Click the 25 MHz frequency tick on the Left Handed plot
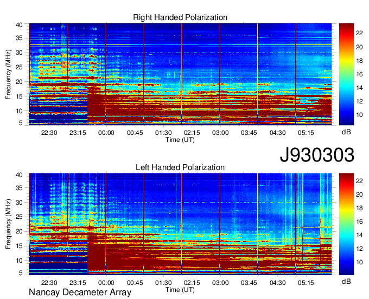This screenshot has width=369, height=299. click(x=19, y=217)
